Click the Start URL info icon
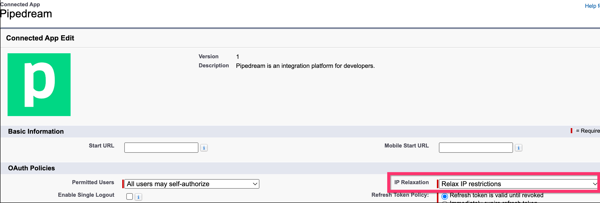Image resolution: width=600 pixels, height=203 pixels. click(x=204, y=148)
